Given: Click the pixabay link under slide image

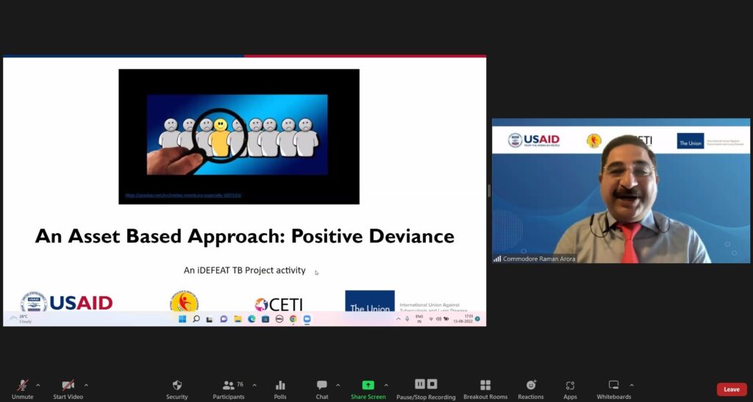Looking at the screenshot, I should pos(183,195).
